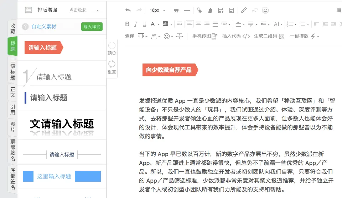Underline the selected text
Viewport: 342px width, 198px height.
[x=144, y=24]
